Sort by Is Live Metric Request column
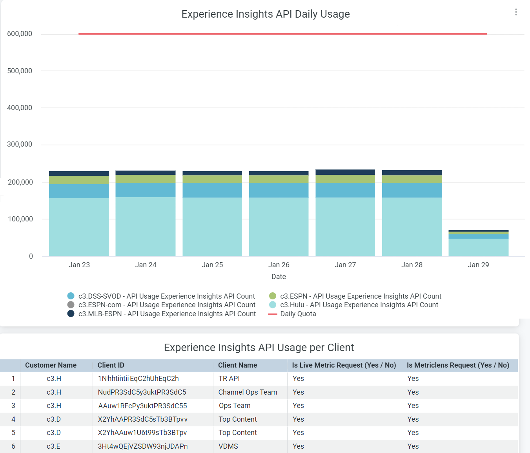Viewport: 530px width, 453px height. pos(344,365)
